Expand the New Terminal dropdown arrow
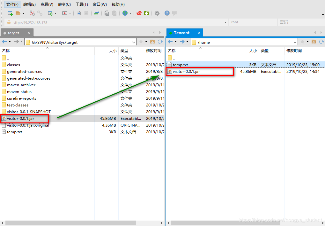The height and width of the screenshot is (226, 325). (x=70, y=13)
